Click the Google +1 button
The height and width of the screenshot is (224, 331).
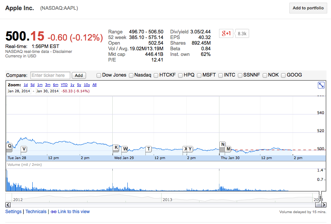click(226, 33)
